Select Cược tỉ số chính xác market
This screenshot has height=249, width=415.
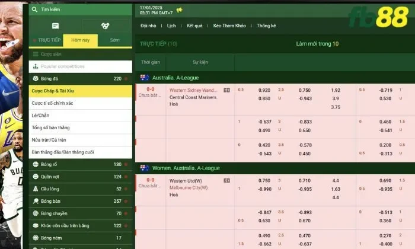(x=53, y=103)
